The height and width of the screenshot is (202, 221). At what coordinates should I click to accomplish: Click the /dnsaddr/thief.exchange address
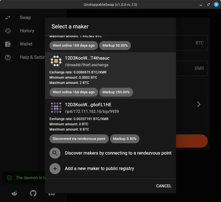pos(87,65)
